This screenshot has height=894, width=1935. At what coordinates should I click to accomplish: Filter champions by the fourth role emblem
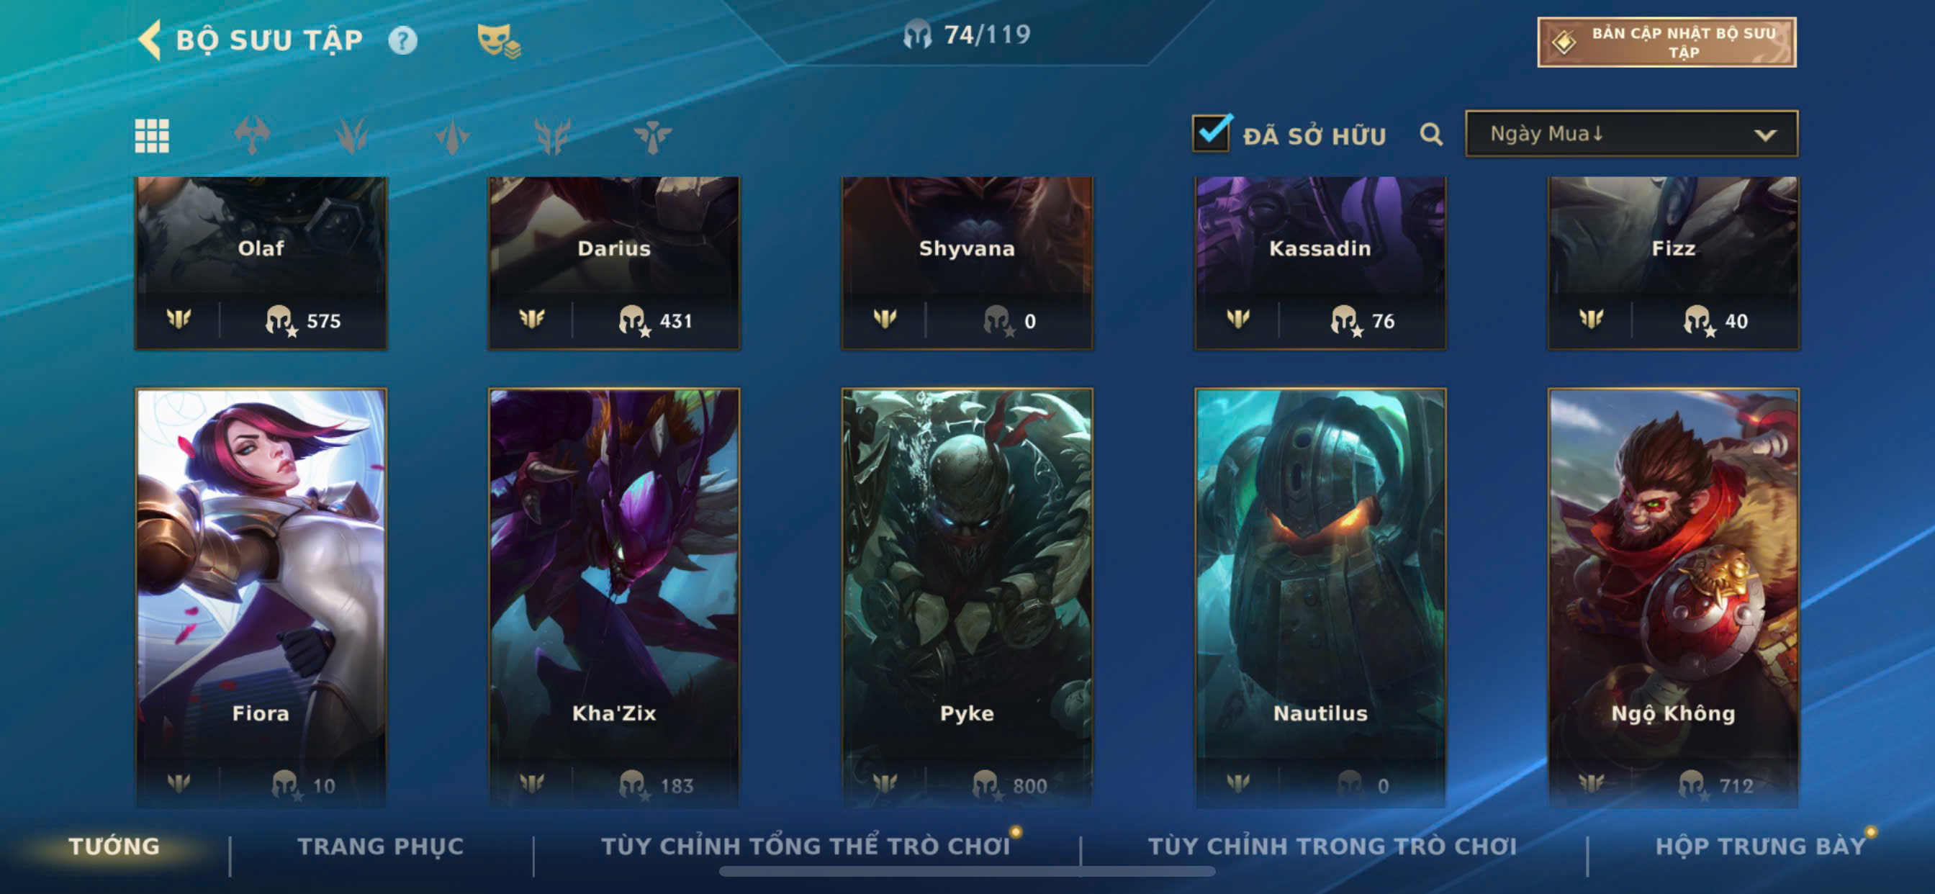[x=552, y=137]
